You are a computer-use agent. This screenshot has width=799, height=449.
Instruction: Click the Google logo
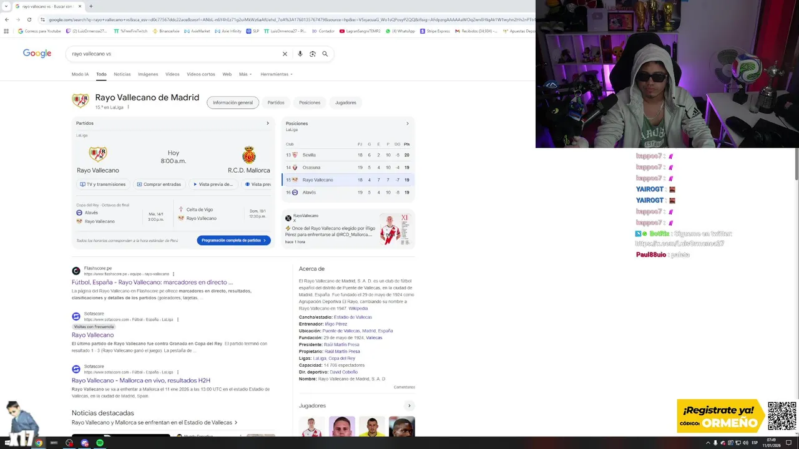pyautogui.click(x=37, y=54)
